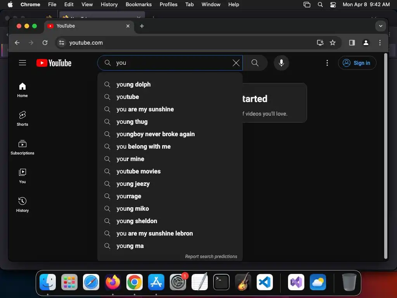The height and width of the screenshot is (298, 397).
Task: Open the File menu
Action: pyautogui.click(x=52, y=4)
